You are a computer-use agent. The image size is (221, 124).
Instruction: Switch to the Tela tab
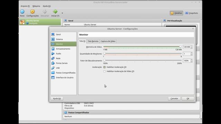tap(82, 41)
